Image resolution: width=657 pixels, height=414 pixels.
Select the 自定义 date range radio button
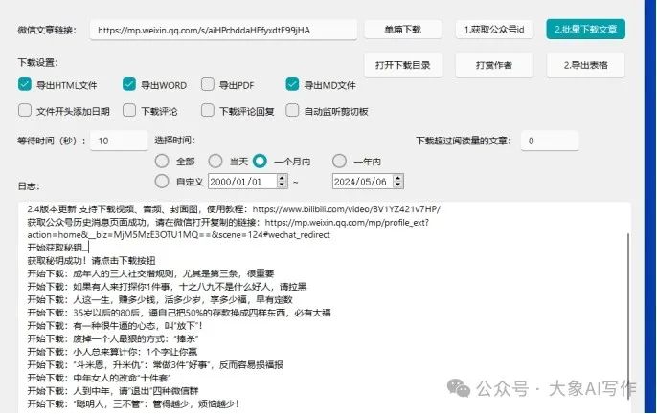tap(162, 182)
